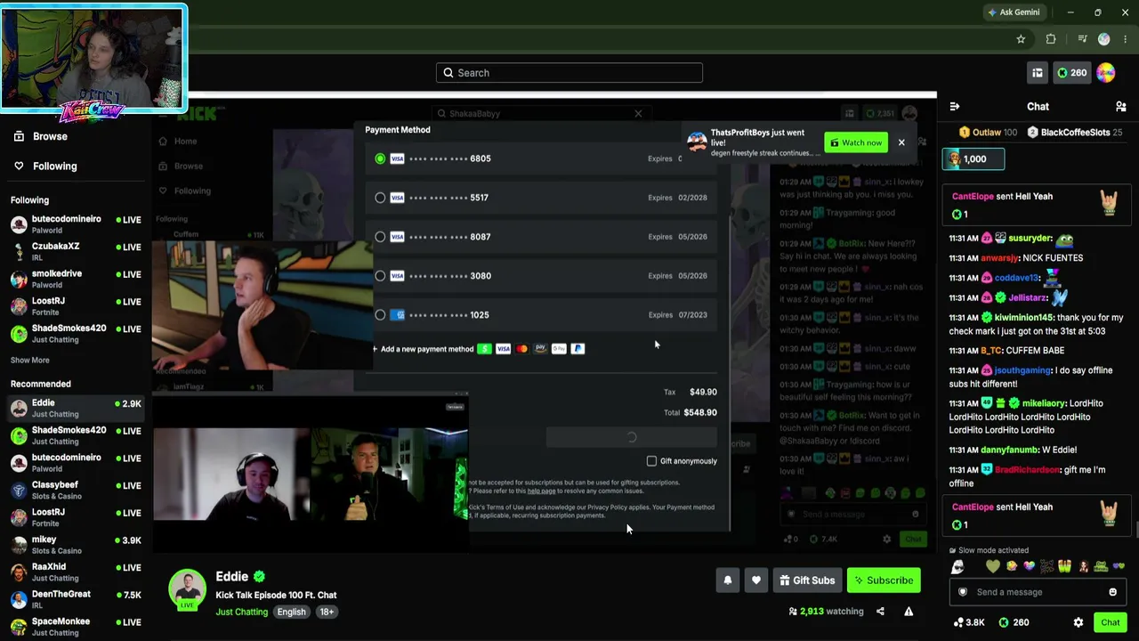Click BlackCoffeeSlots in chat leaderboard
The image size is (1139, 641).
click(x=1074, y=133)
